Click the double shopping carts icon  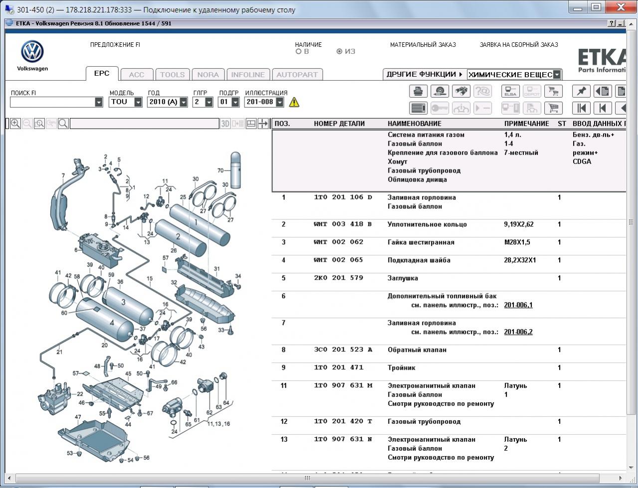click(x=553, y=91)
